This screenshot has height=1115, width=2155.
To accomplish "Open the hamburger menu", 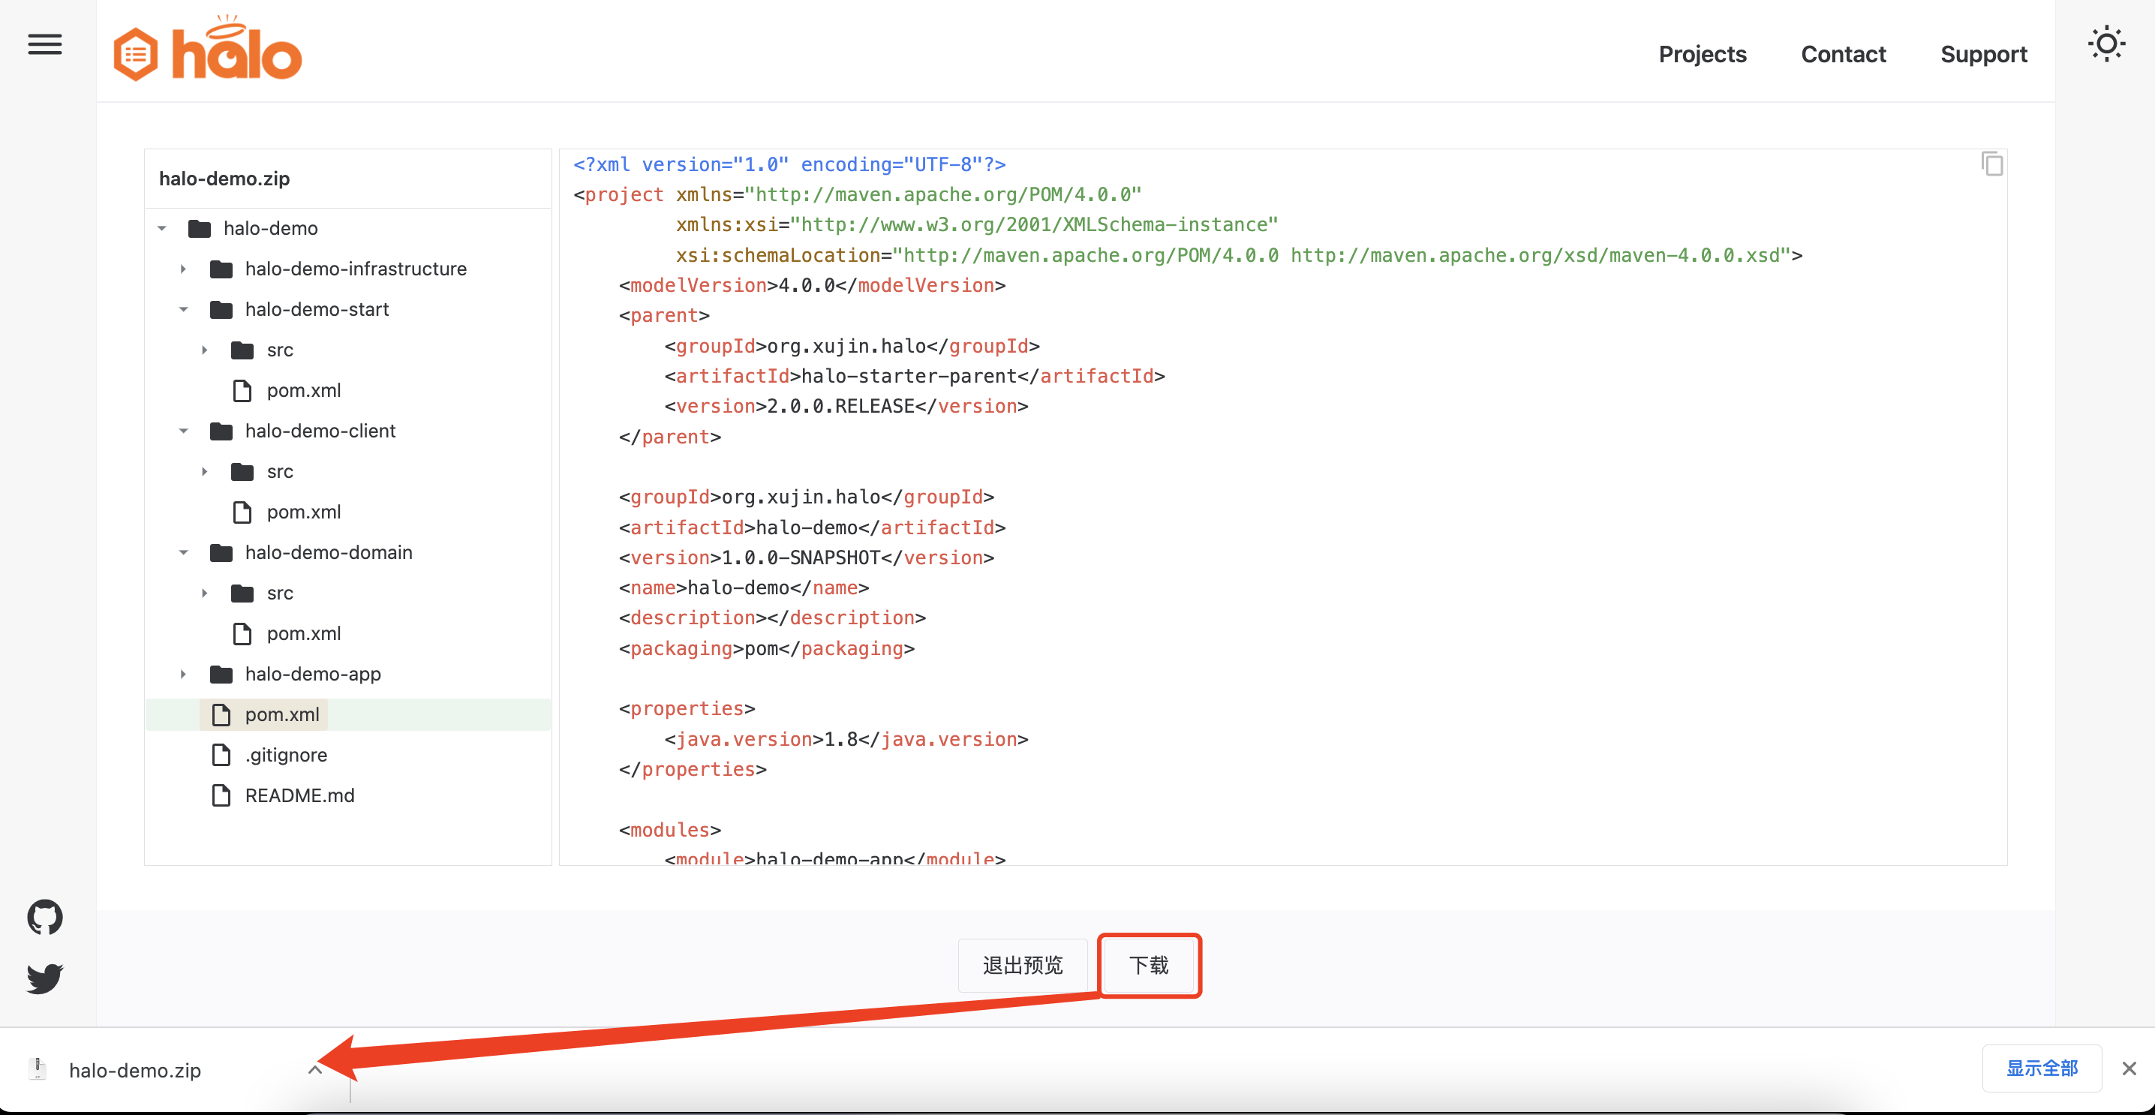I will pos(45,44).
